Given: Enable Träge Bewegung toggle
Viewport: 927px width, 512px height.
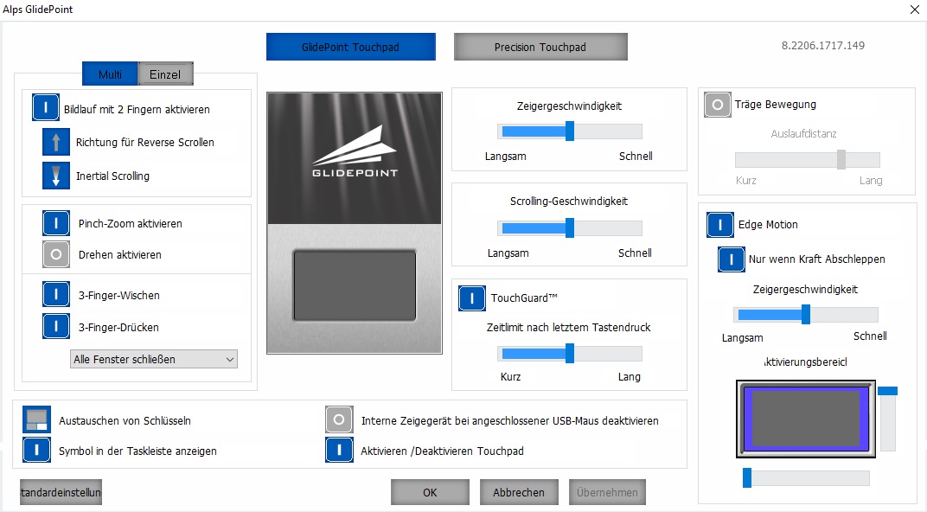Looking at the screenshot, I should [718, 105].
